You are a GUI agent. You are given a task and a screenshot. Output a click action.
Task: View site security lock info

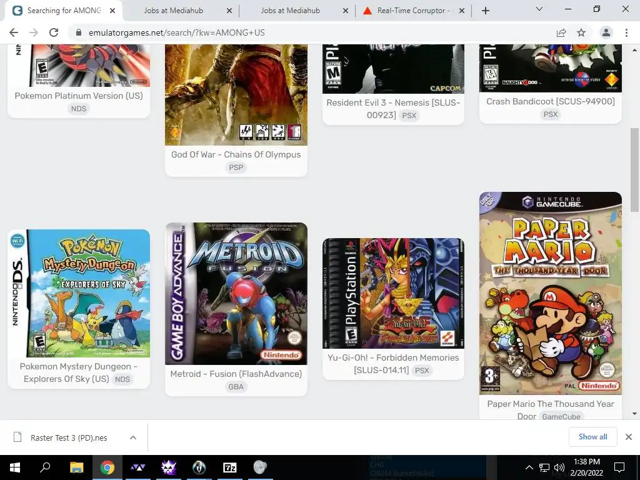[79, 32]
